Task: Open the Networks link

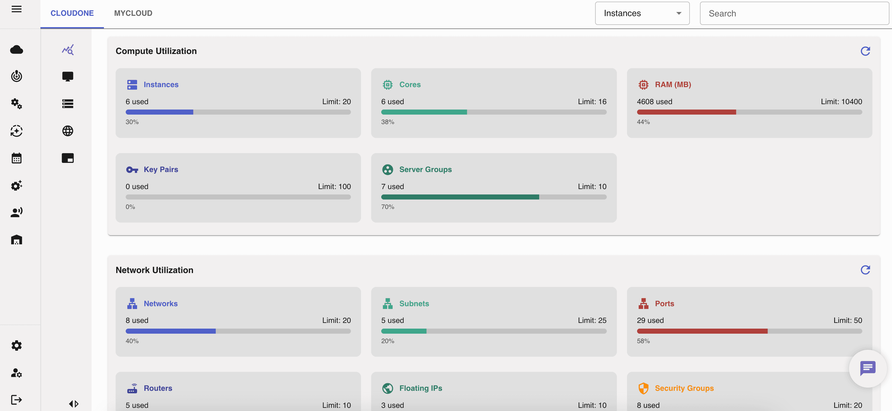Action: [x=161, y=303]
